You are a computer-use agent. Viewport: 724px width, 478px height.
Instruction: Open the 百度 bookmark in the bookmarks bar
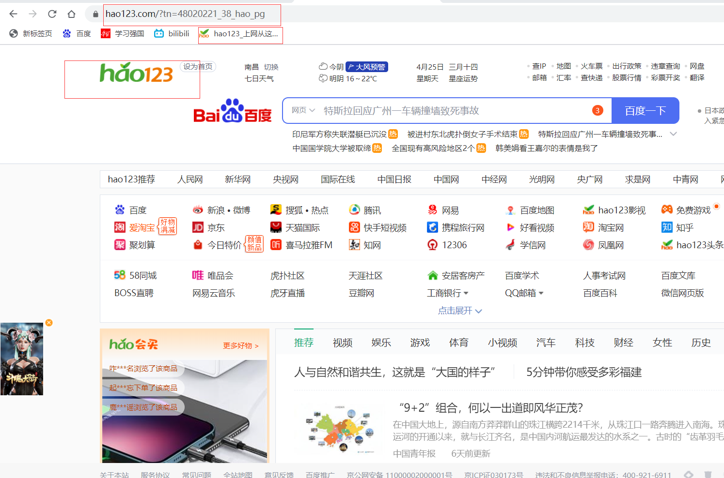(x=77, y=33)
